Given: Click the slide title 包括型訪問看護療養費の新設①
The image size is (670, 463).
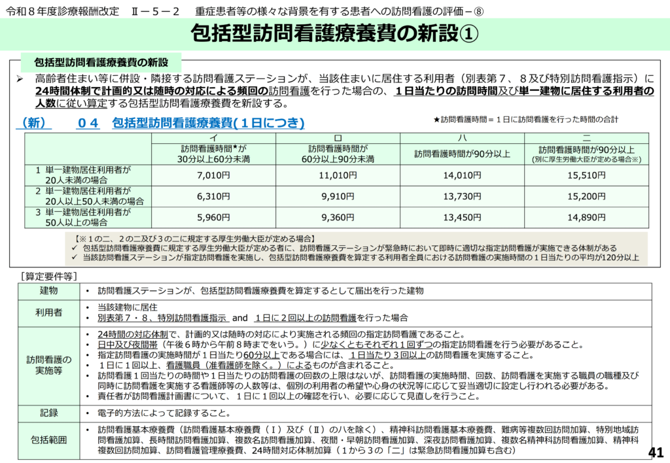Looking at the screenshot, I should click(x=334, y=33).
